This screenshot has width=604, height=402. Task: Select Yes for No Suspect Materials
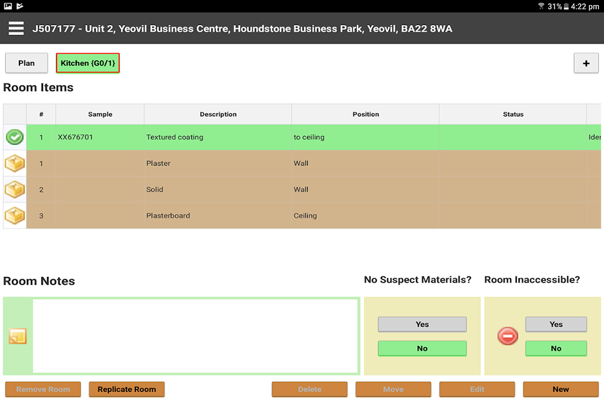pos(422,324)
